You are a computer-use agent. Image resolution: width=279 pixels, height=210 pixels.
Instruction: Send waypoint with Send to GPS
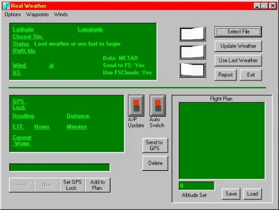tap(155, 145)
